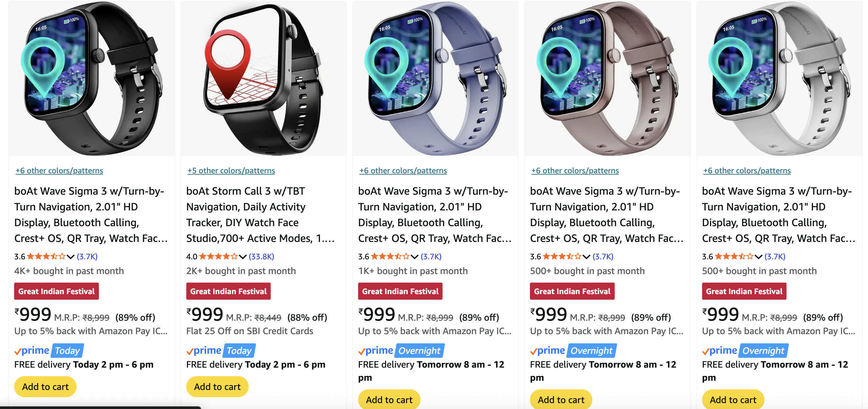Open the silver boAt Wave Sigma 3 image
868x409 pixels.
(779, 78)
